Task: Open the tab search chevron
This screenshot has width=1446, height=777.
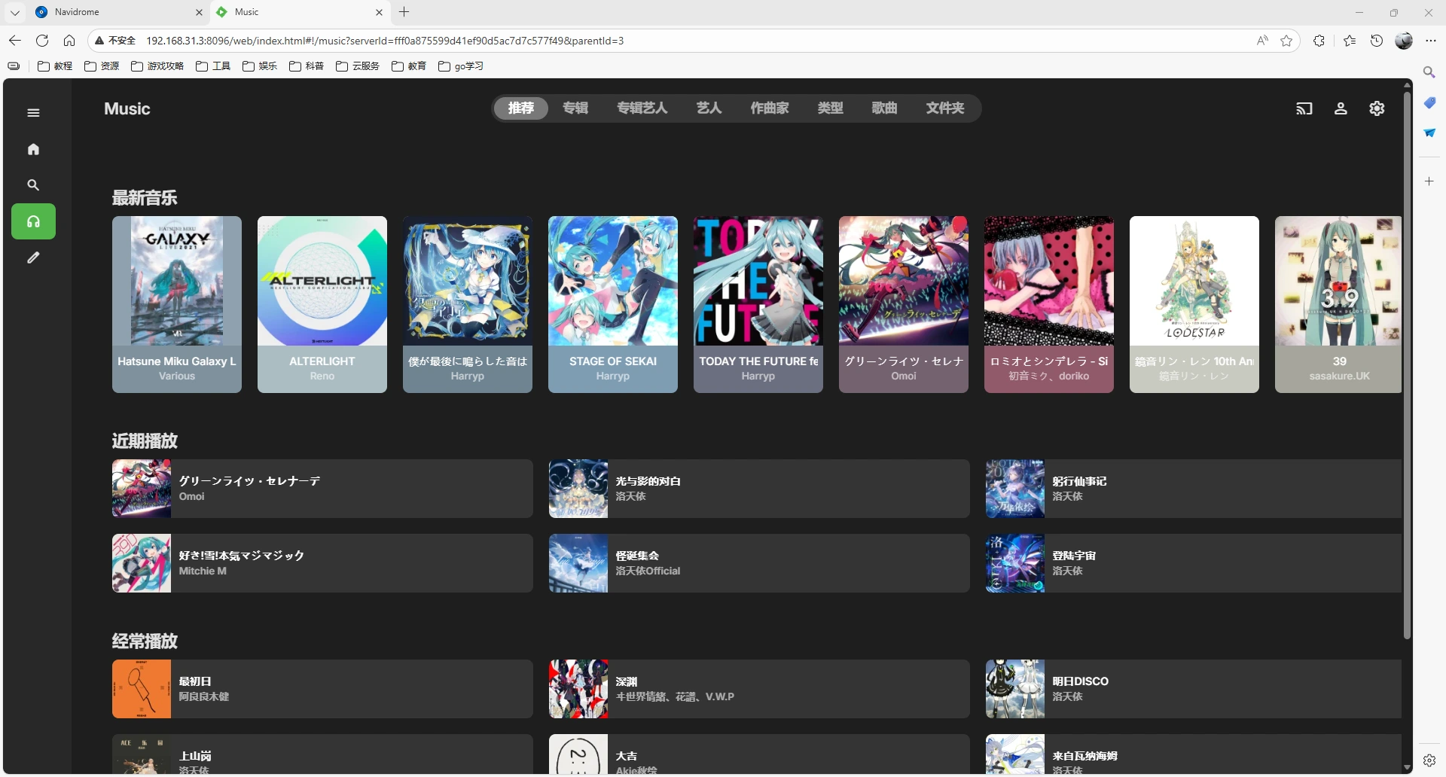Action: tap(15, 12)
